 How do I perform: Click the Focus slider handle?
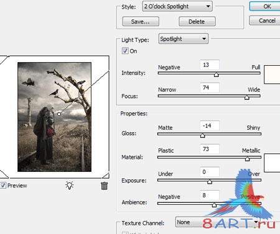click(246, 97)
